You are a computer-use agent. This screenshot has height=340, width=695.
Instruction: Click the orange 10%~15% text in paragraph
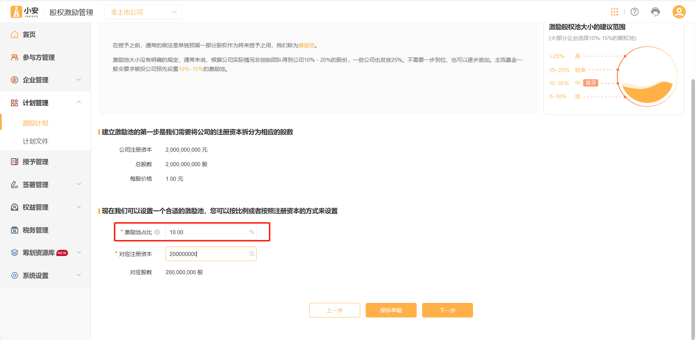point(191,69)
